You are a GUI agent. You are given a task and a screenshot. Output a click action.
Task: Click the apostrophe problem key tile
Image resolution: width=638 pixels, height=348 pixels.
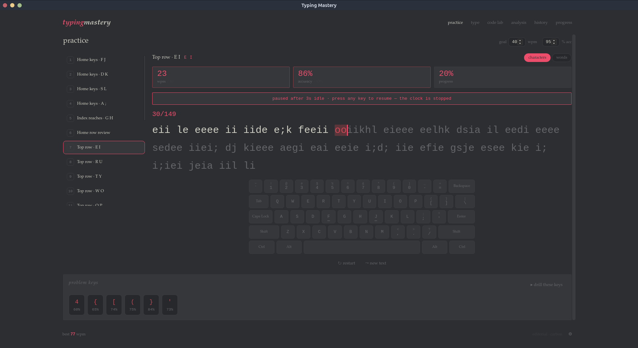170,305
